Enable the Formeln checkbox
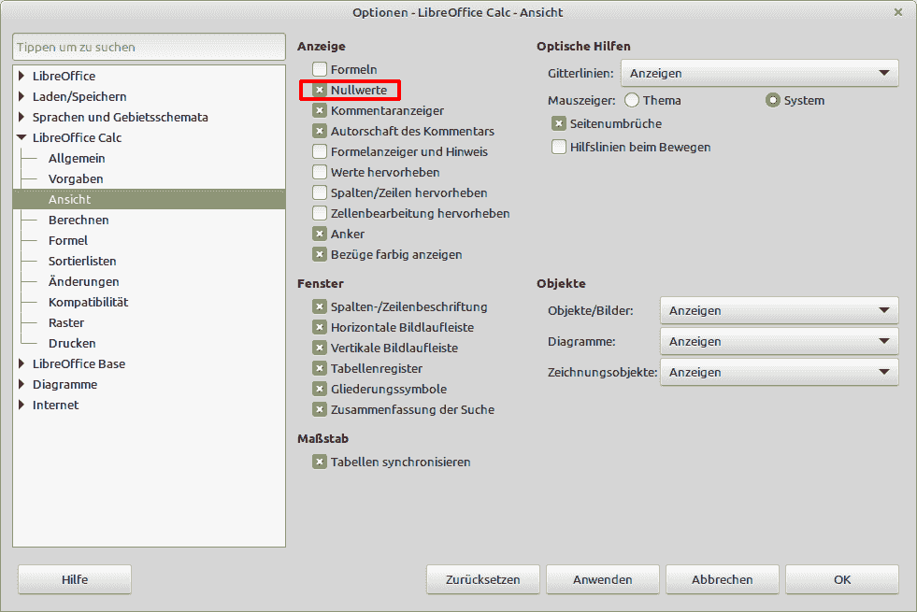917x612 pixels. click(320, 69)
